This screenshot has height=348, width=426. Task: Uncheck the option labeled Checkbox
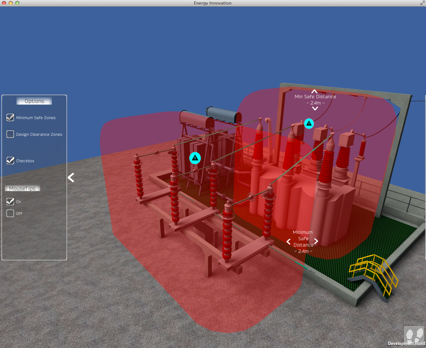[x=10, y=161]
